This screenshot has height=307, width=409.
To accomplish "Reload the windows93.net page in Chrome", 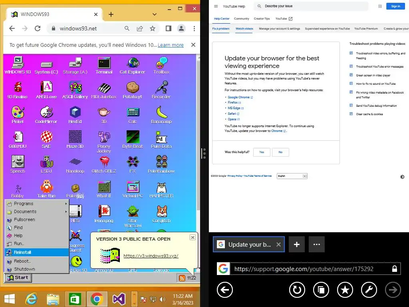I will point(38,28).
